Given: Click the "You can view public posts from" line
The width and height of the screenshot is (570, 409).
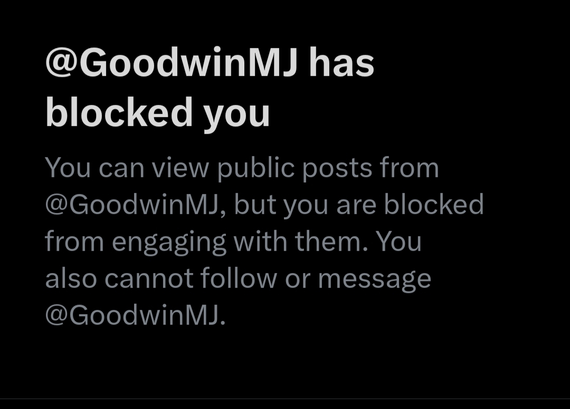Looking at the screenshot, I should pyautogui.click(x=242, y=168).
